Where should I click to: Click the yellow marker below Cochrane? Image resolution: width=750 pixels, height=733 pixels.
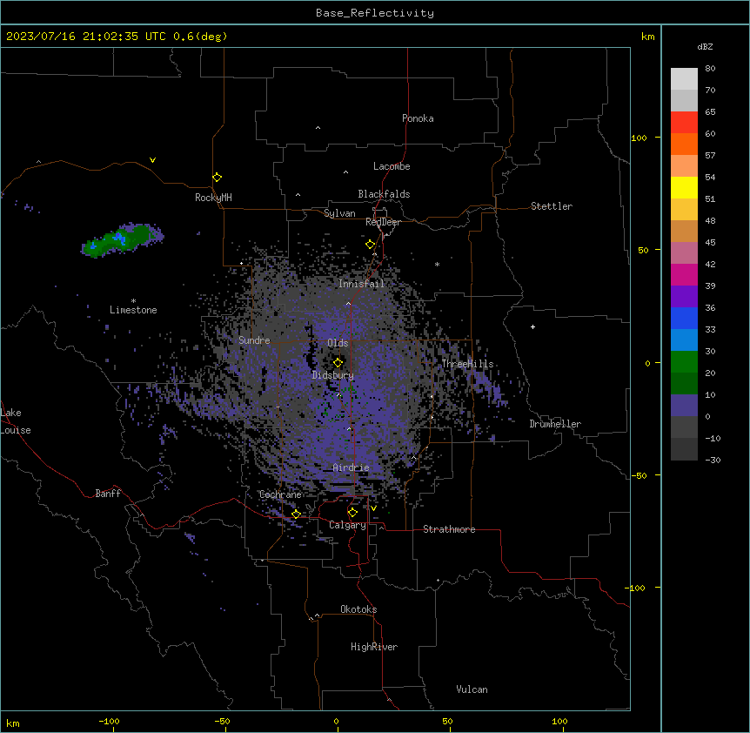pos(296,514)
